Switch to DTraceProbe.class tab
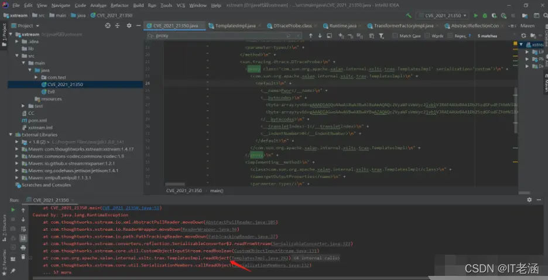Image resolution: width=548 pixels, height=280 pixels. [293, 26]
